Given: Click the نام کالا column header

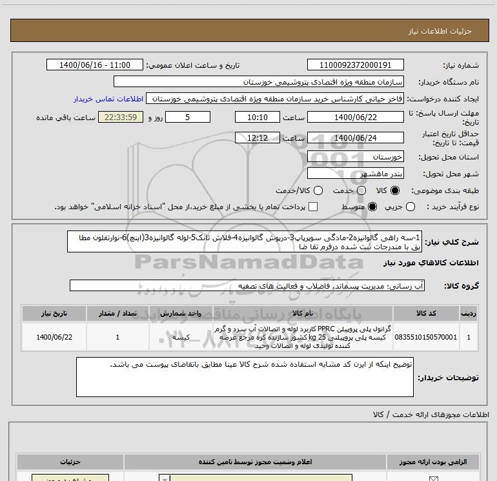Looking at the screenshot, I should click(x=303, y=314).
